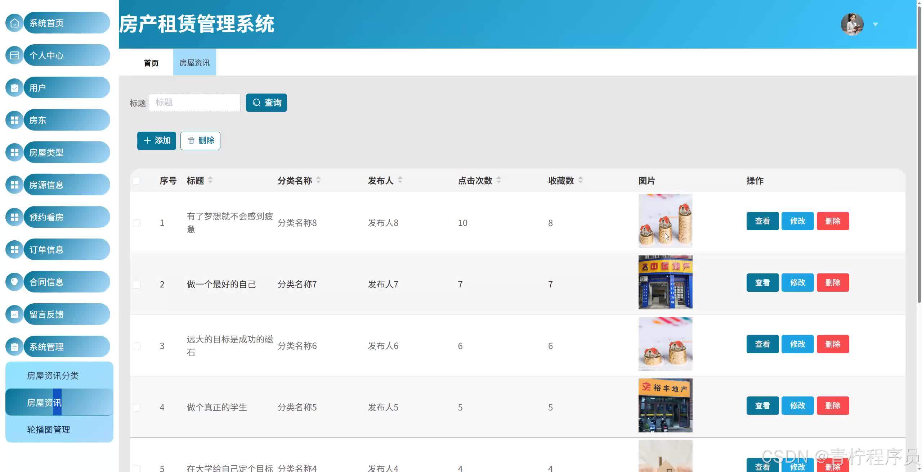Open the dropdown arrow next to avatar
Screen dimensions: 922x472
point(876,24)
